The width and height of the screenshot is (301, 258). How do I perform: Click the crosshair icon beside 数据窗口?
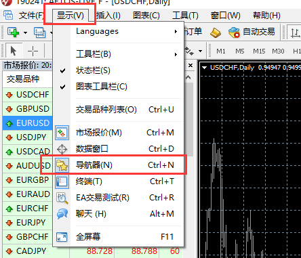click(x=62, y=149)
